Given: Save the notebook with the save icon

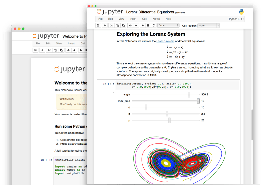Looking at the screenshot, I should (98, 25).
